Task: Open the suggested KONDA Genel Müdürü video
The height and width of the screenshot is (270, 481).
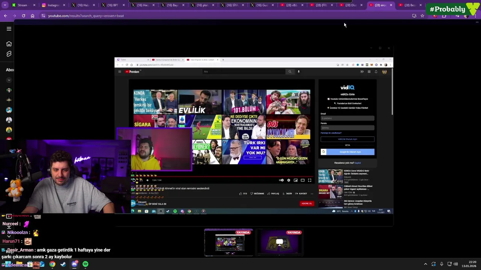Action: tap(346, 176)
